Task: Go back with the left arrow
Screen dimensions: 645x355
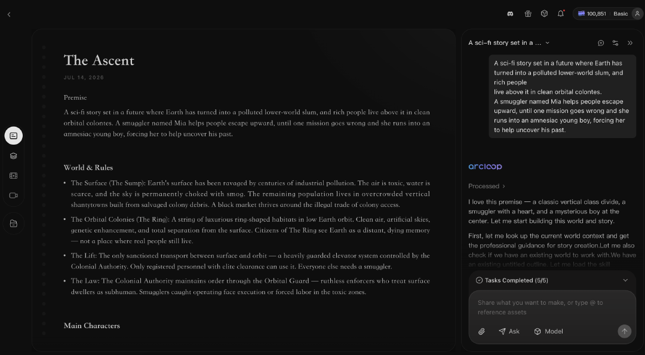Action: click(9, 14)
